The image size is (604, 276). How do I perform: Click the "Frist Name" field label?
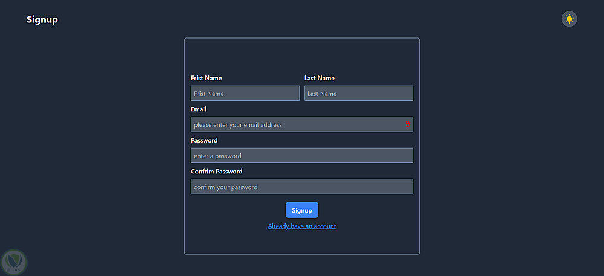(x=206, y=78)
